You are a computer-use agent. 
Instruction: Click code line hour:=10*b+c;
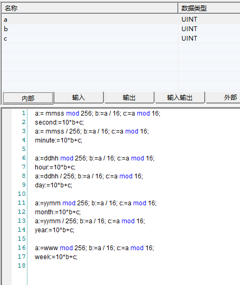tap(55, 167)
